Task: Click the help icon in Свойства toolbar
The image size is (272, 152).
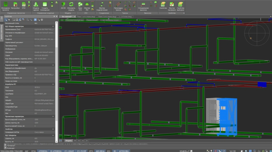Action: click(x=42, y=20)
